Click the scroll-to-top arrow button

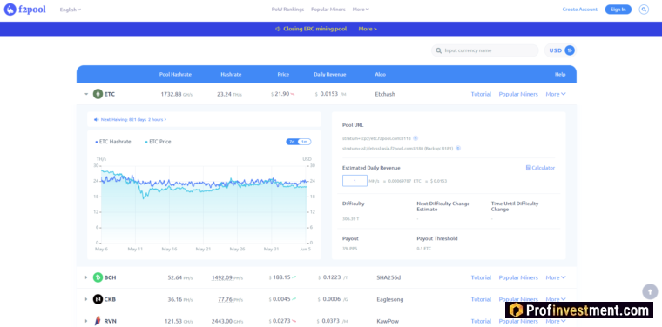tap(650, 291)
